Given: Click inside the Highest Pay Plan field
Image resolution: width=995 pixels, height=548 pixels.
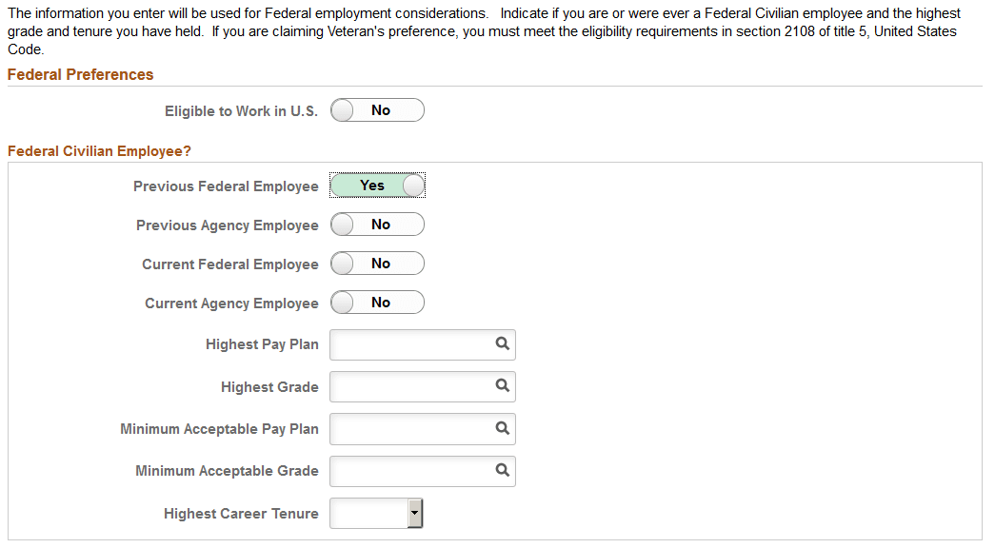Looking at the screenshot, I should [x=409, y=344].
